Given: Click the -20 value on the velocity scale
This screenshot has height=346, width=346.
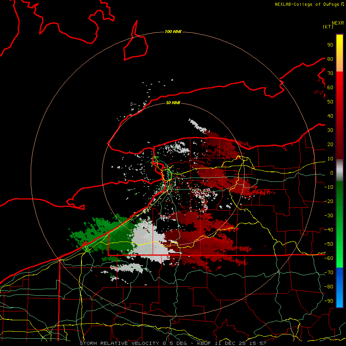Looking at the screenshot, I should coord(329,201).
